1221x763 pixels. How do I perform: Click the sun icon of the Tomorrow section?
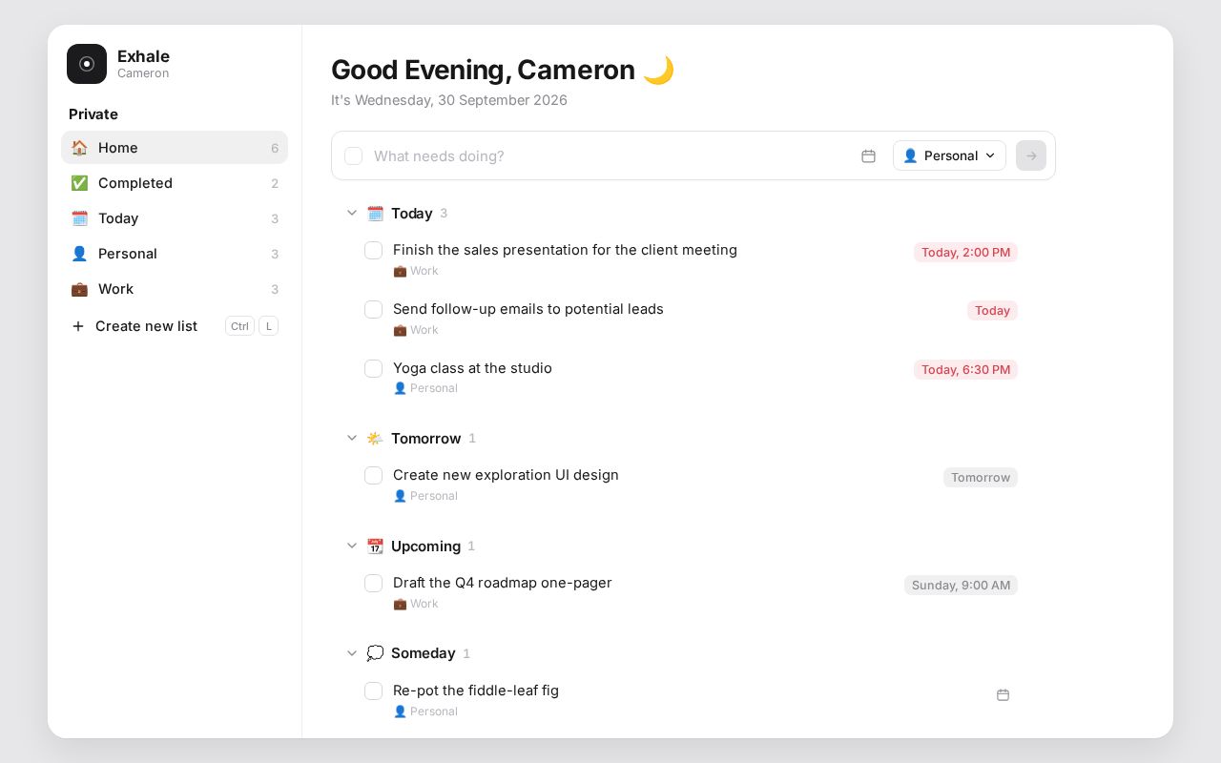coord(375,439)
